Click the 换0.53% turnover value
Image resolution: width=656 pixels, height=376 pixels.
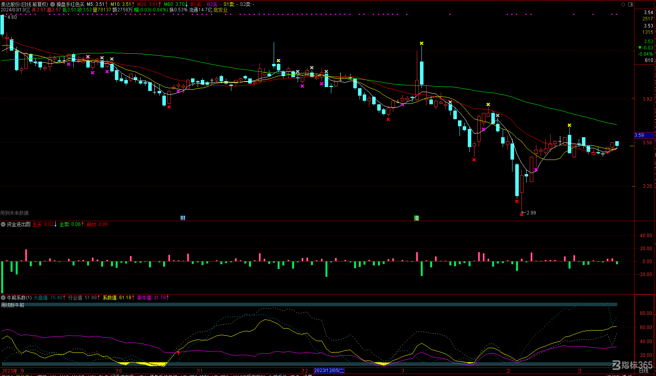(x=178, y=10)
